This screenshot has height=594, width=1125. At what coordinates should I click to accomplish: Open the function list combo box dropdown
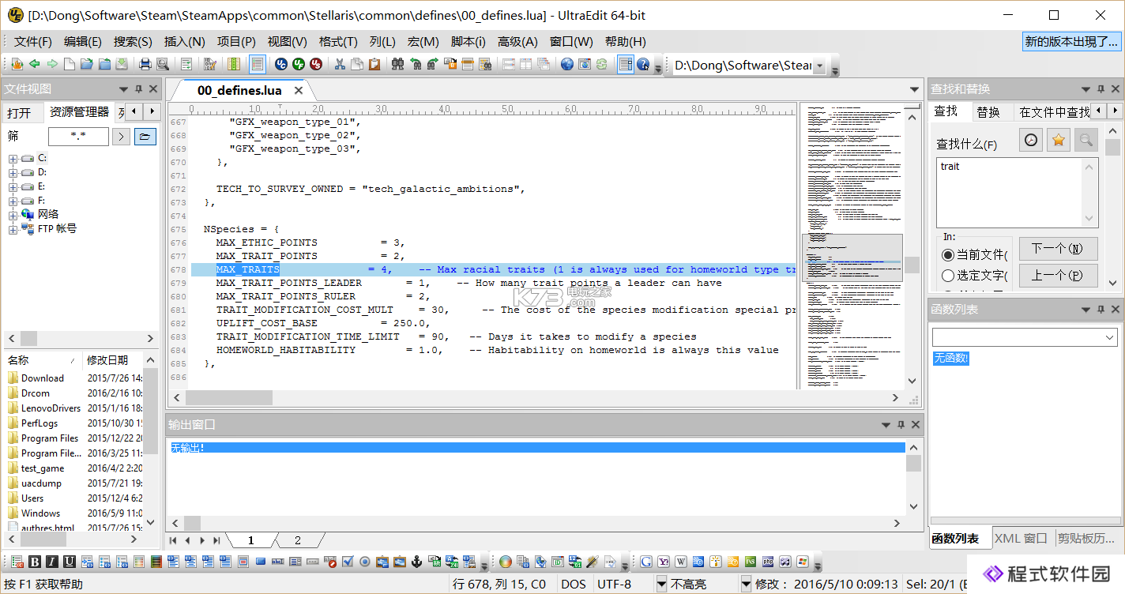click(1109, 337)
